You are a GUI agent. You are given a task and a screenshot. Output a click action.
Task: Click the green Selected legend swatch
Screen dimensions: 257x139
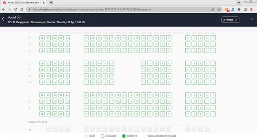point(124,136)
